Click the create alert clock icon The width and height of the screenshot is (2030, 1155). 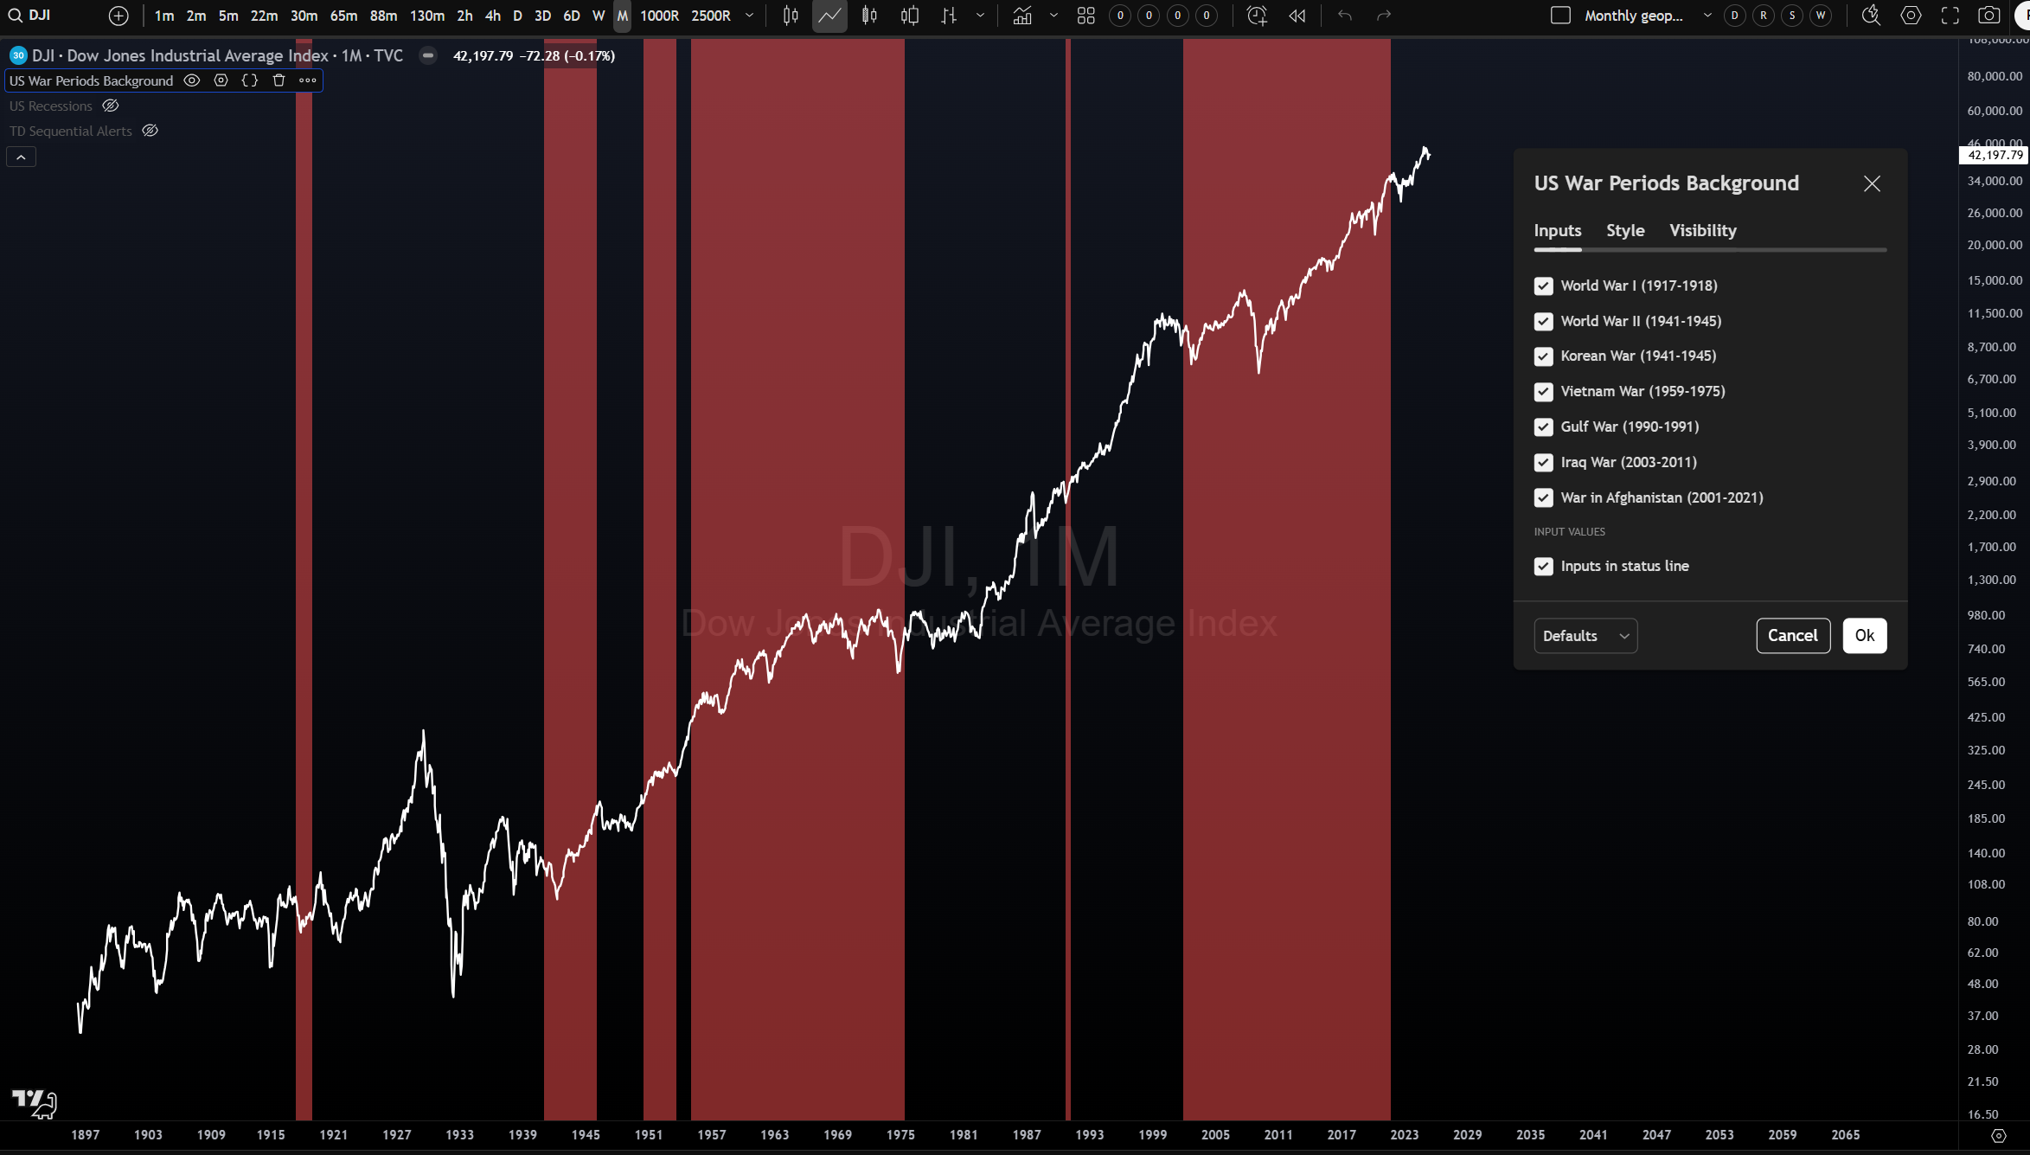[1256, 16]
